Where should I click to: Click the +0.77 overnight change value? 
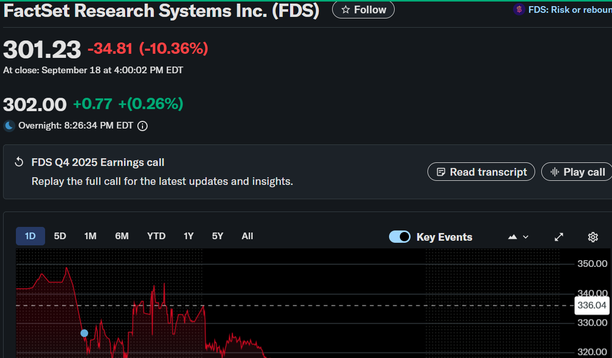tap(92, 104)
